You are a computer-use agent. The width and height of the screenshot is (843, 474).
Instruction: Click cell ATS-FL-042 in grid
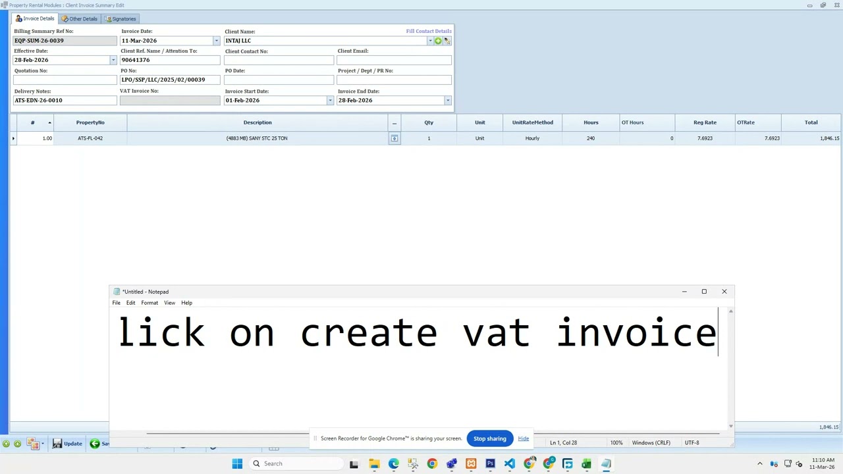click(90, 138)
